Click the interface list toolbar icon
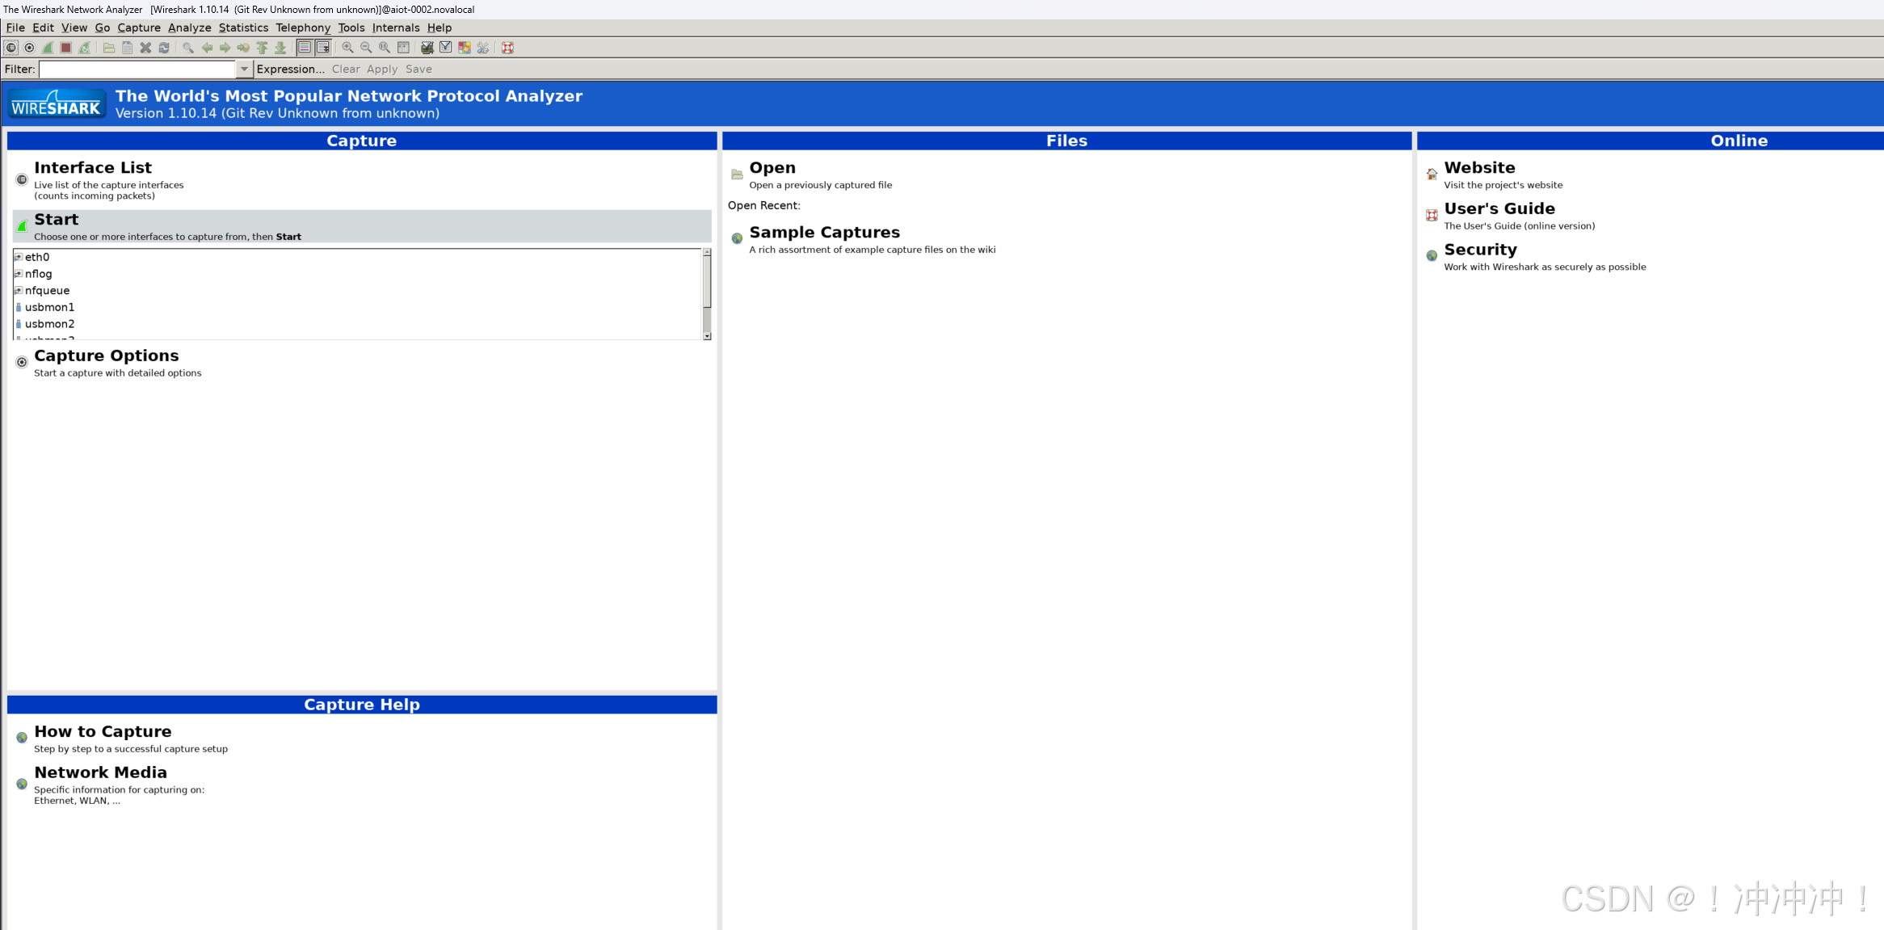Viewport: 1884px width, 930px height. [x=11, y=48]
